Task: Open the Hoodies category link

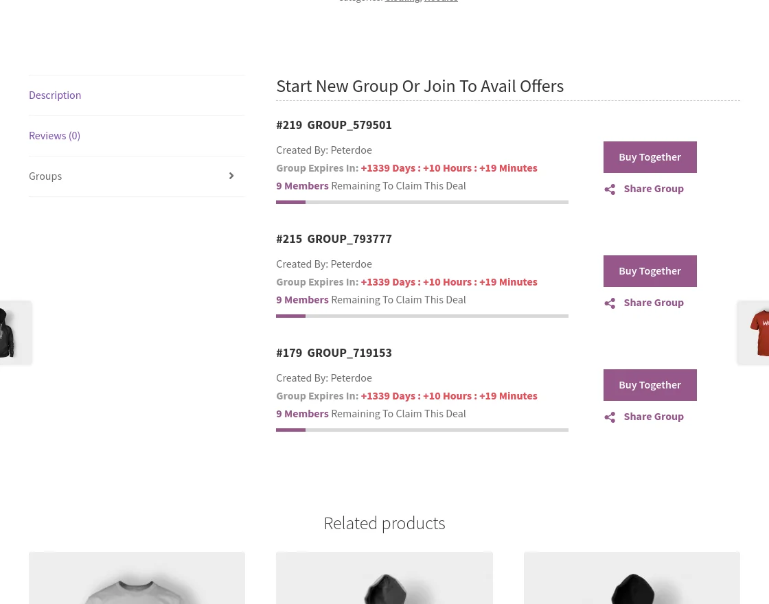Action: point(441,1)
